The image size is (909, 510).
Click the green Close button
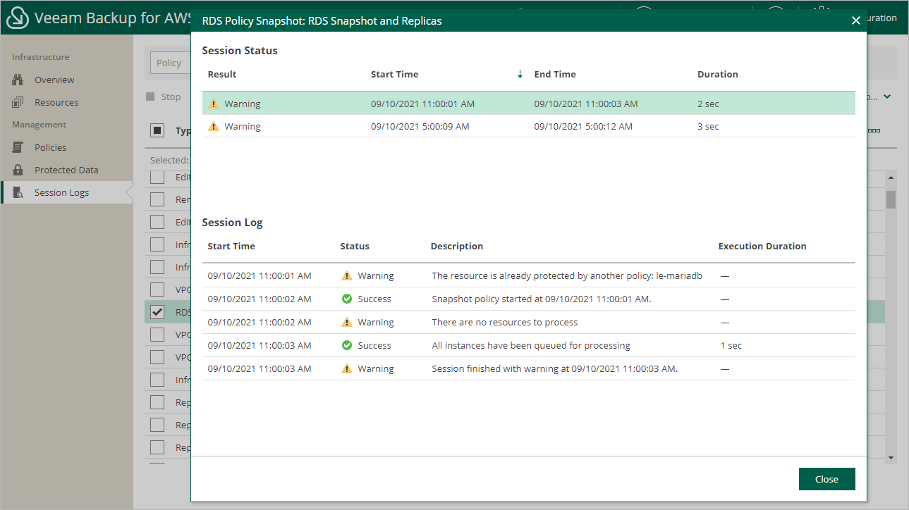tap(826, 479)
